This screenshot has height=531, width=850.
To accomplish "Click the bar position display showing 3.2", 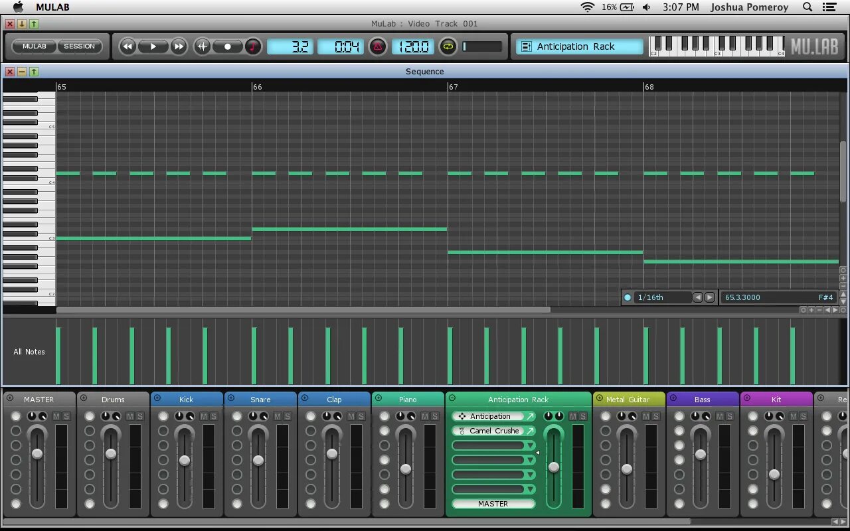I will coord(290,46).
